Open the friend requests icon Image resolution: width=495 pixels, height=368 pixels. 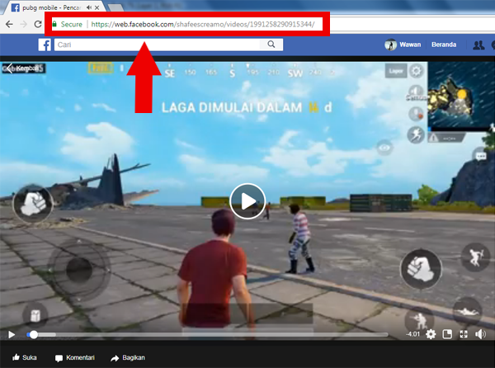(478, 45)
